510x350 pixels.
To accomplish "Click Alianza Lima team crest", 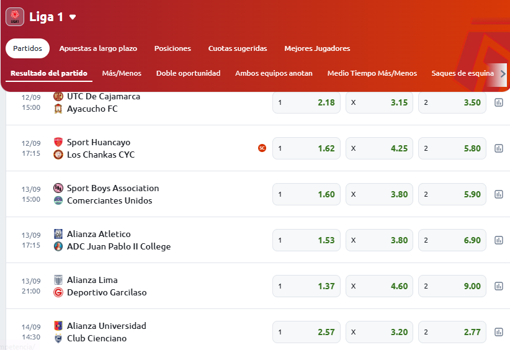I will click(58, 280).
